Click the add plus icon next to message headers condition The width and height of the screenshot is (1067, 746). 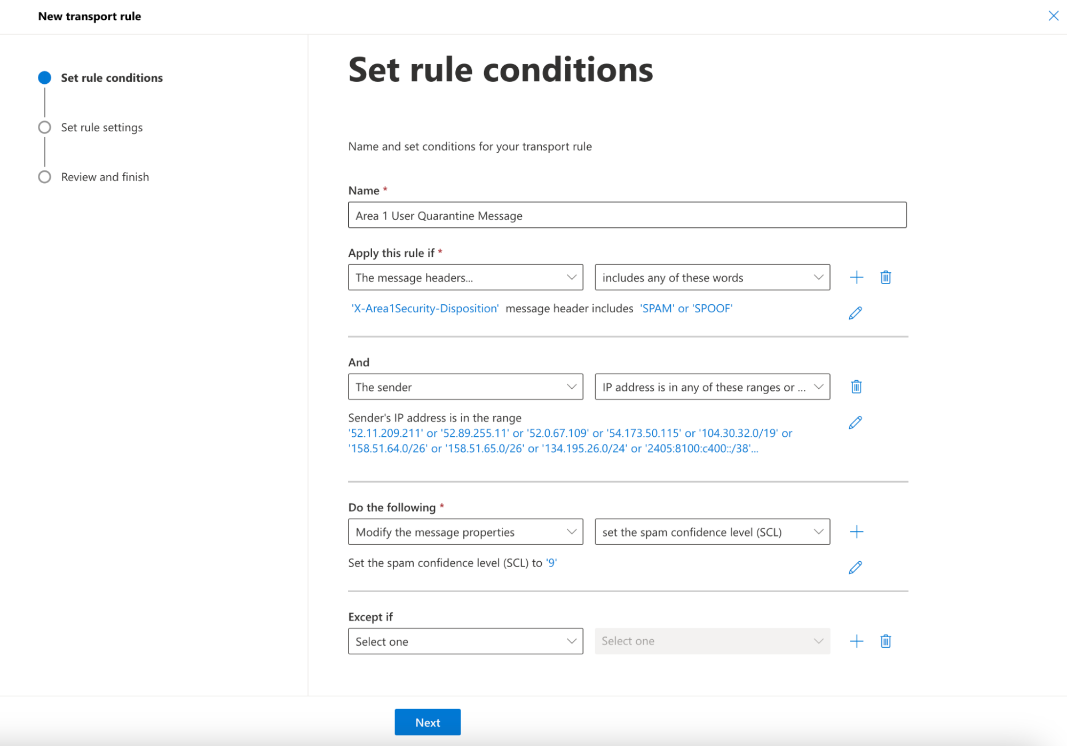point(857,277)
